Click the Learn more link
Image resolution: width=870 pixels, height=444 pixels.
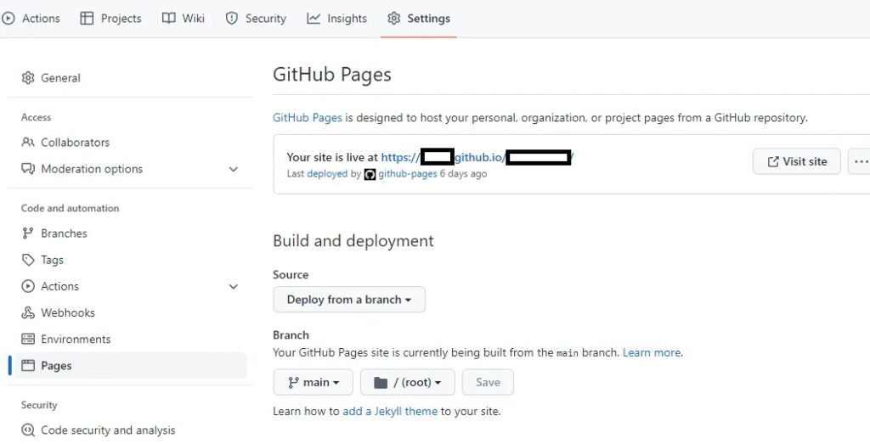click(652, 352)
